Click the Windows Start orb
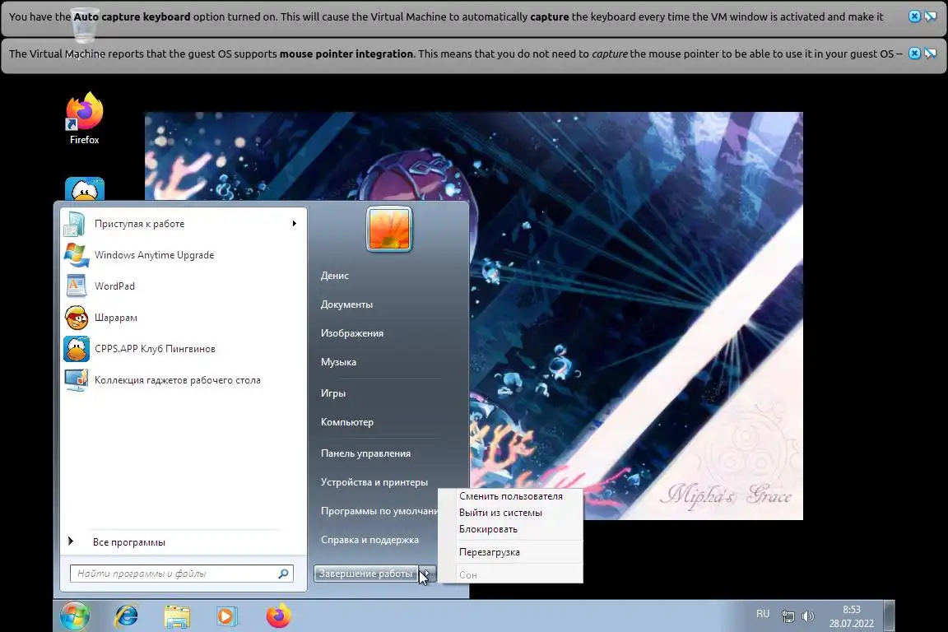The height and width of the screenshot is (632, 948). pyautogui.click(x=75, y=616)
